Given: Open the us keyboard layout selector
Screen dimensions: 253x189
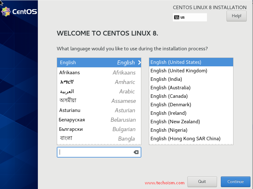Looking at the screenshot, I should point(190,17).
